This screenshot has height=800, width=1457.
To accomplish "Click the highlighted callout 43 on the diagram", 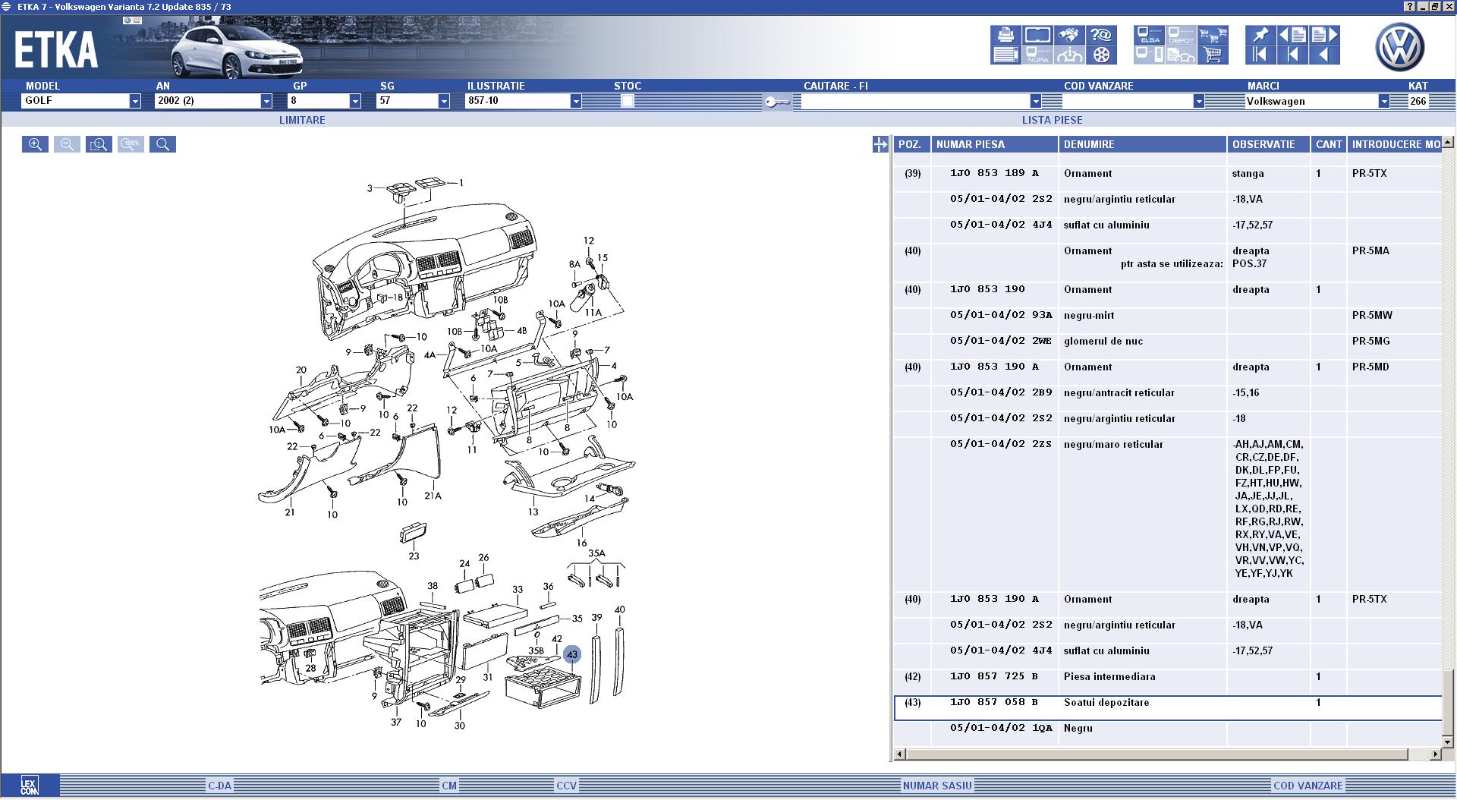I will click(572, 654).
